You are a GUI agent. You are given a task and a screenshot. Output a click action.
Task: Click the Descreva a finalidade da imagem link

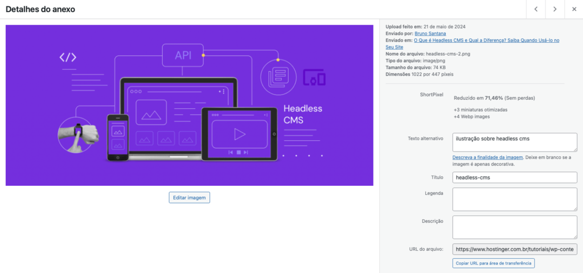pos(487,157)
